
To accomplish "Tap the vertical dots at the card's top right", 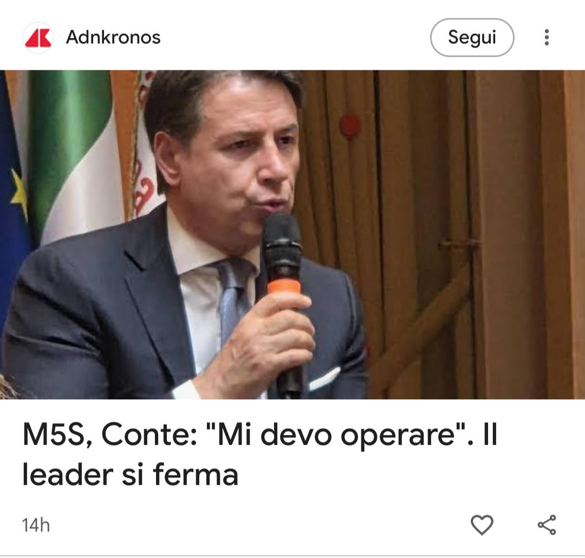I will click(x=547, y=37).
